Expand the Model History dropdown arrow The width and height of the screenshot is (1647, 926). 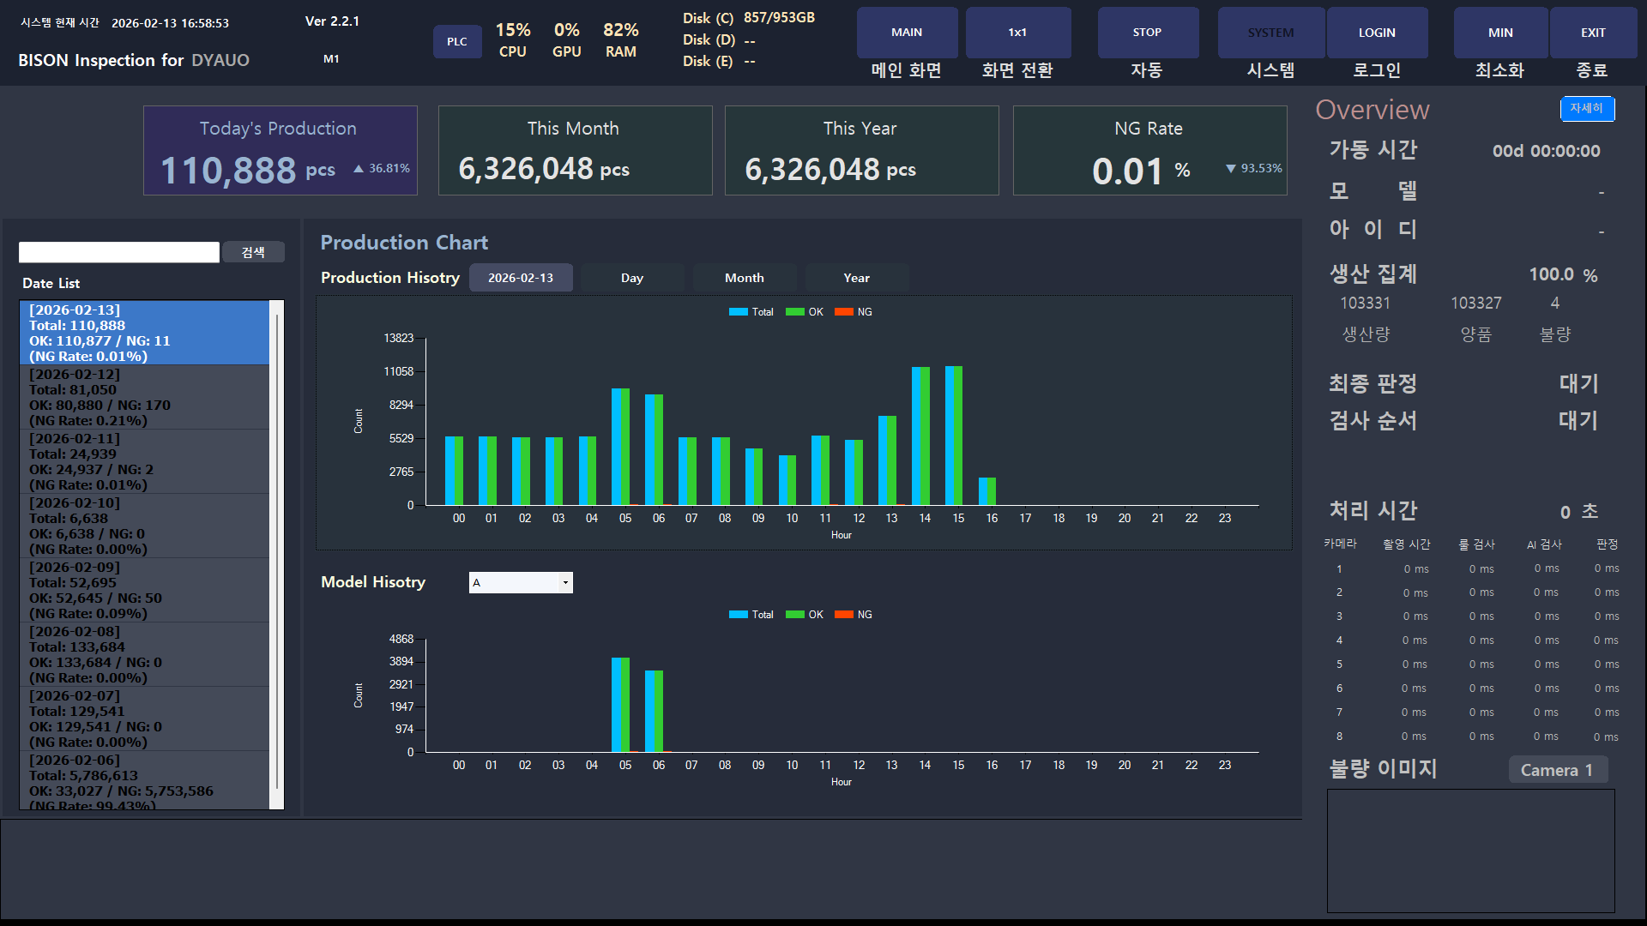(565, 583)
